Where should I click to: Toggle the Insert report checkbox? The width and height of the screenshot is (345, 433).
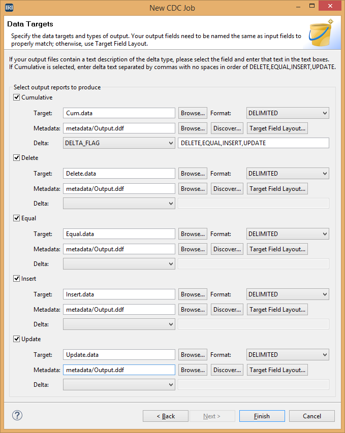pos(17,278)
